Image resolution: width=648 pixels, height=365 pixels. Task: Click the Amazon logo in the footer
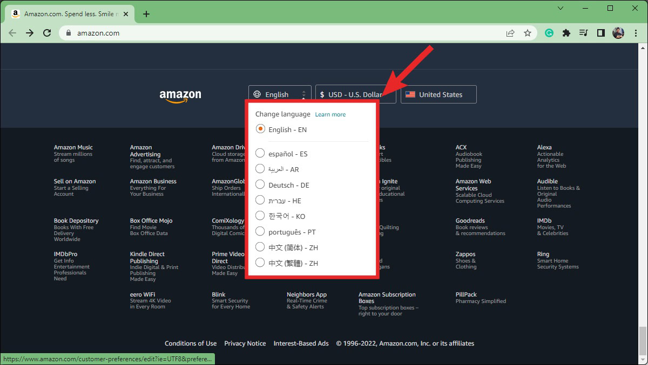pos(180,95)
